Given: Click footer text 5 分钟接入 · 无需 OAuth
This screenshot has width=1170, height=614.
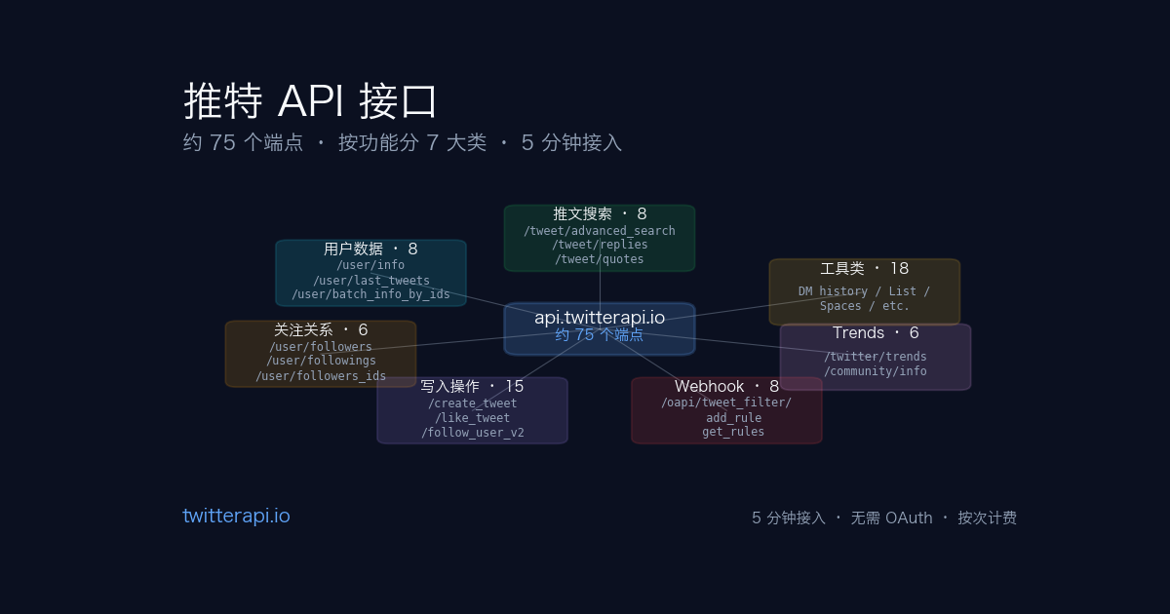Looking at the screenshot, I should 842,518.
